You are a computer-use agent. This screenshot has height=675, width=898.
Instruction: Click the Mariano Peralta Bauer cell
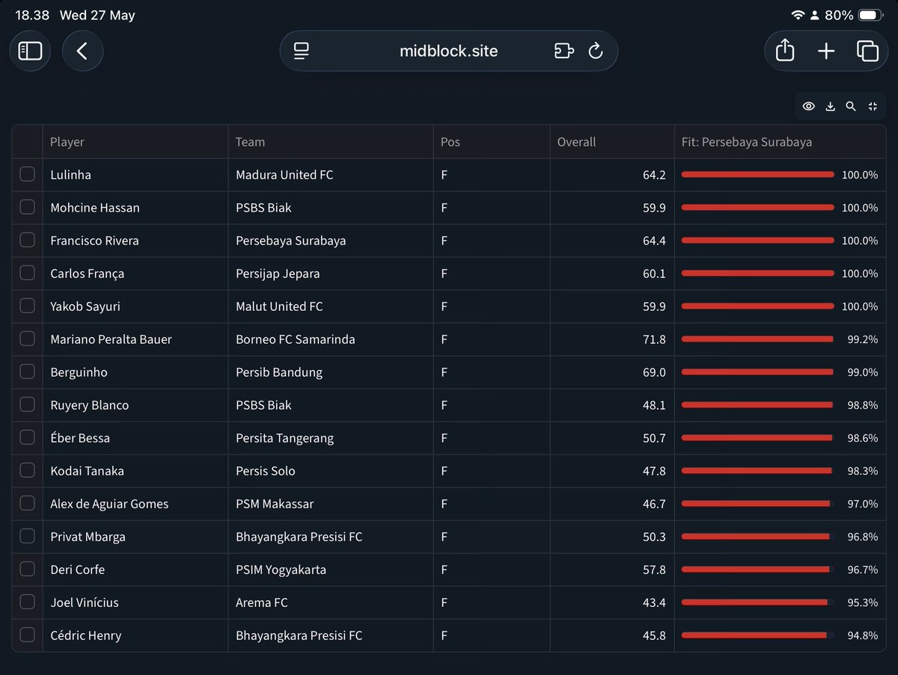(135, 339)
